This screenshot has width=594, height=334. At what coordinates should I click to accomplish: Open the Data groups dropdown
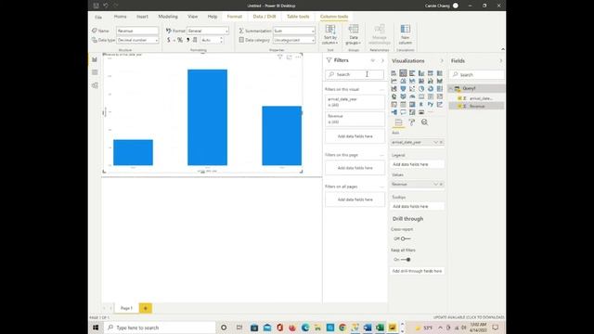point(354,35)
